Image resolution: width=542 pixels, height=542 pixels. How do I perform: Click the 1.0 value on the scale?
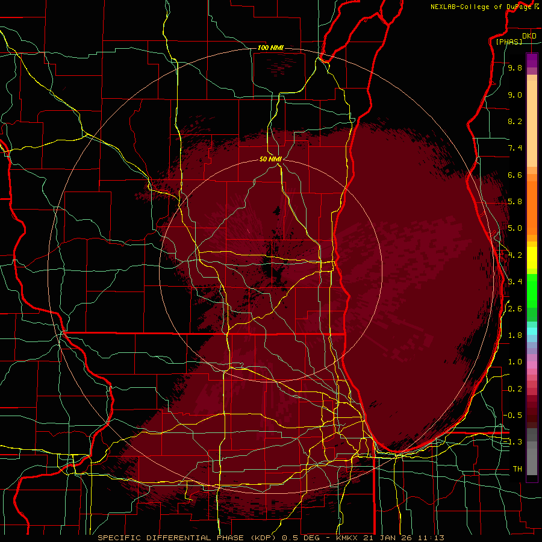515,362
